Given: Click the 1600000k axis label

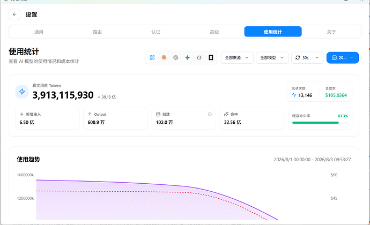Looking at the screenshot, I should click(x=25, y=175).
